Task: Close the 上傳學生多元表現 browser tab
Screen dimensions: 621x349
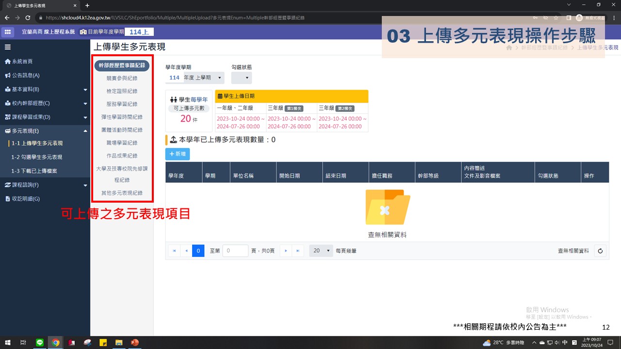Action: [x=74, y=5]
